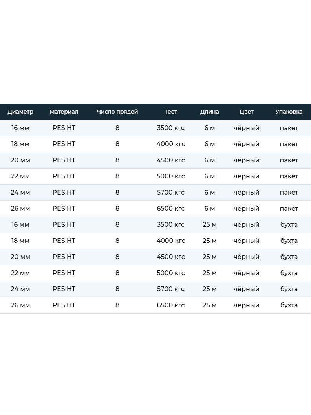Click the Упаковка column header
Viewport: 311px width, 415px height.
click(x=289, y=112)
